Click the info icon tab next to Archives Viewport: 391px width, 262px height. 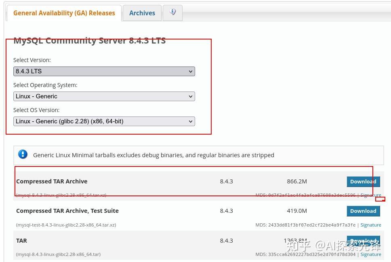pyautogui.click(x=172, y=12)
